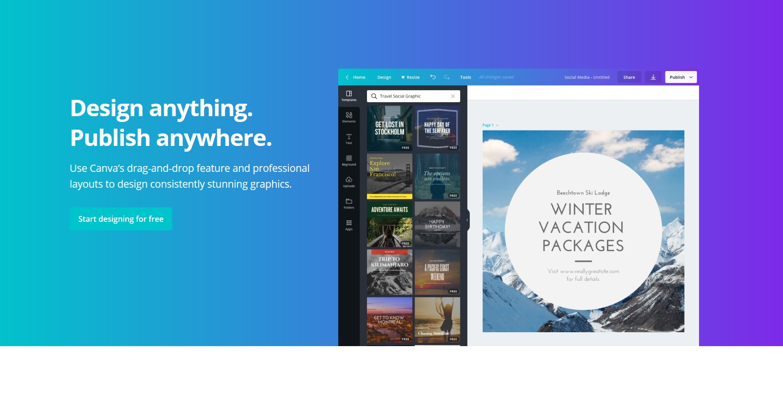Select Chasing Sunshine template
The height and width of the screenshot is (397, 783).
coord(437,320)
